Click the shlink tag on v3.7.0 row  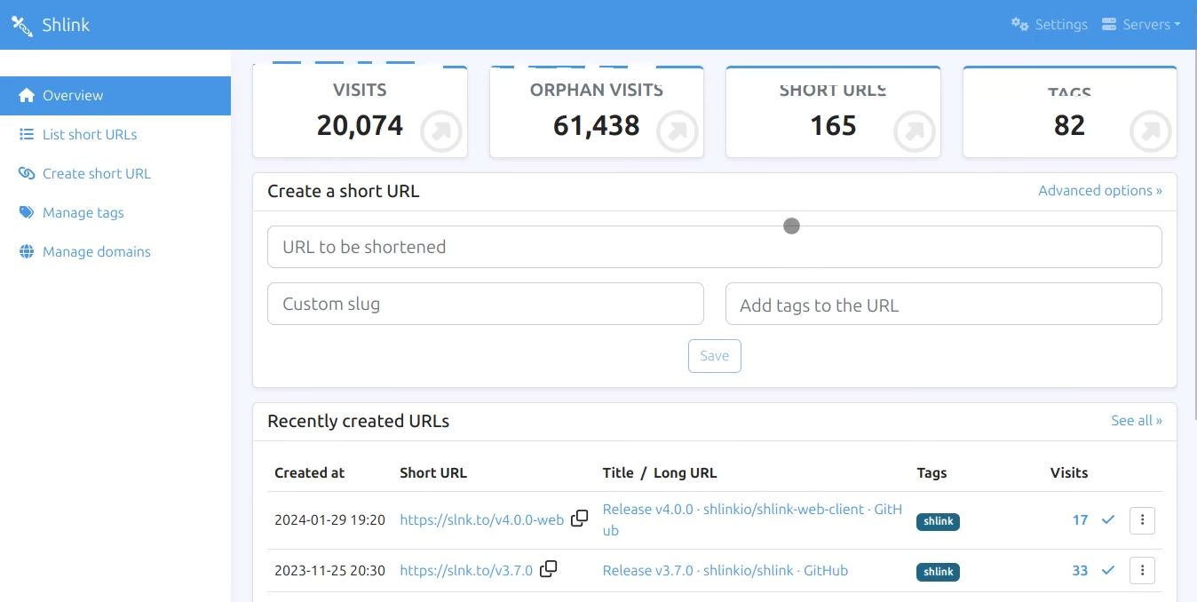click(938, 573)
